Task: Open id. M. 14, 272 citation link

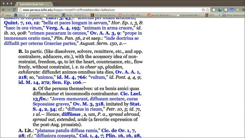Action: 34,82
